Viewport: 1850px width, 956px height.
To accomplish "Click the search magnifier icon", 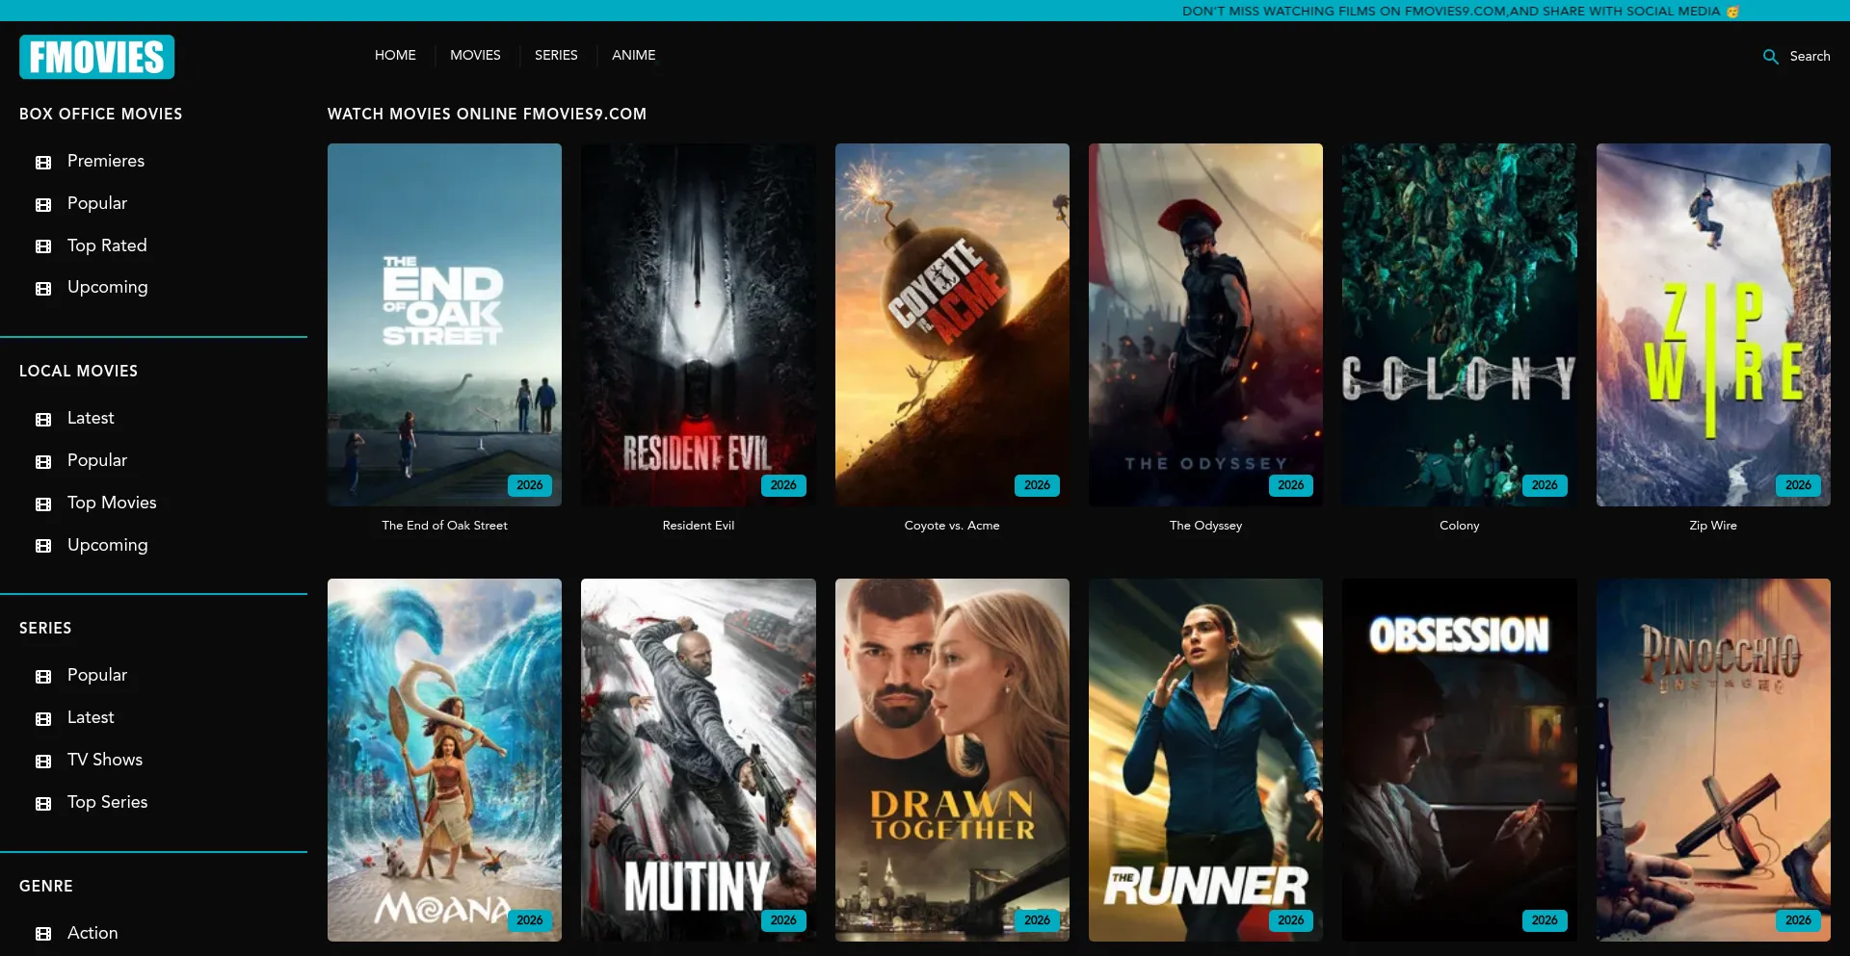I will pyautogui.click(x=1770, y=57).
